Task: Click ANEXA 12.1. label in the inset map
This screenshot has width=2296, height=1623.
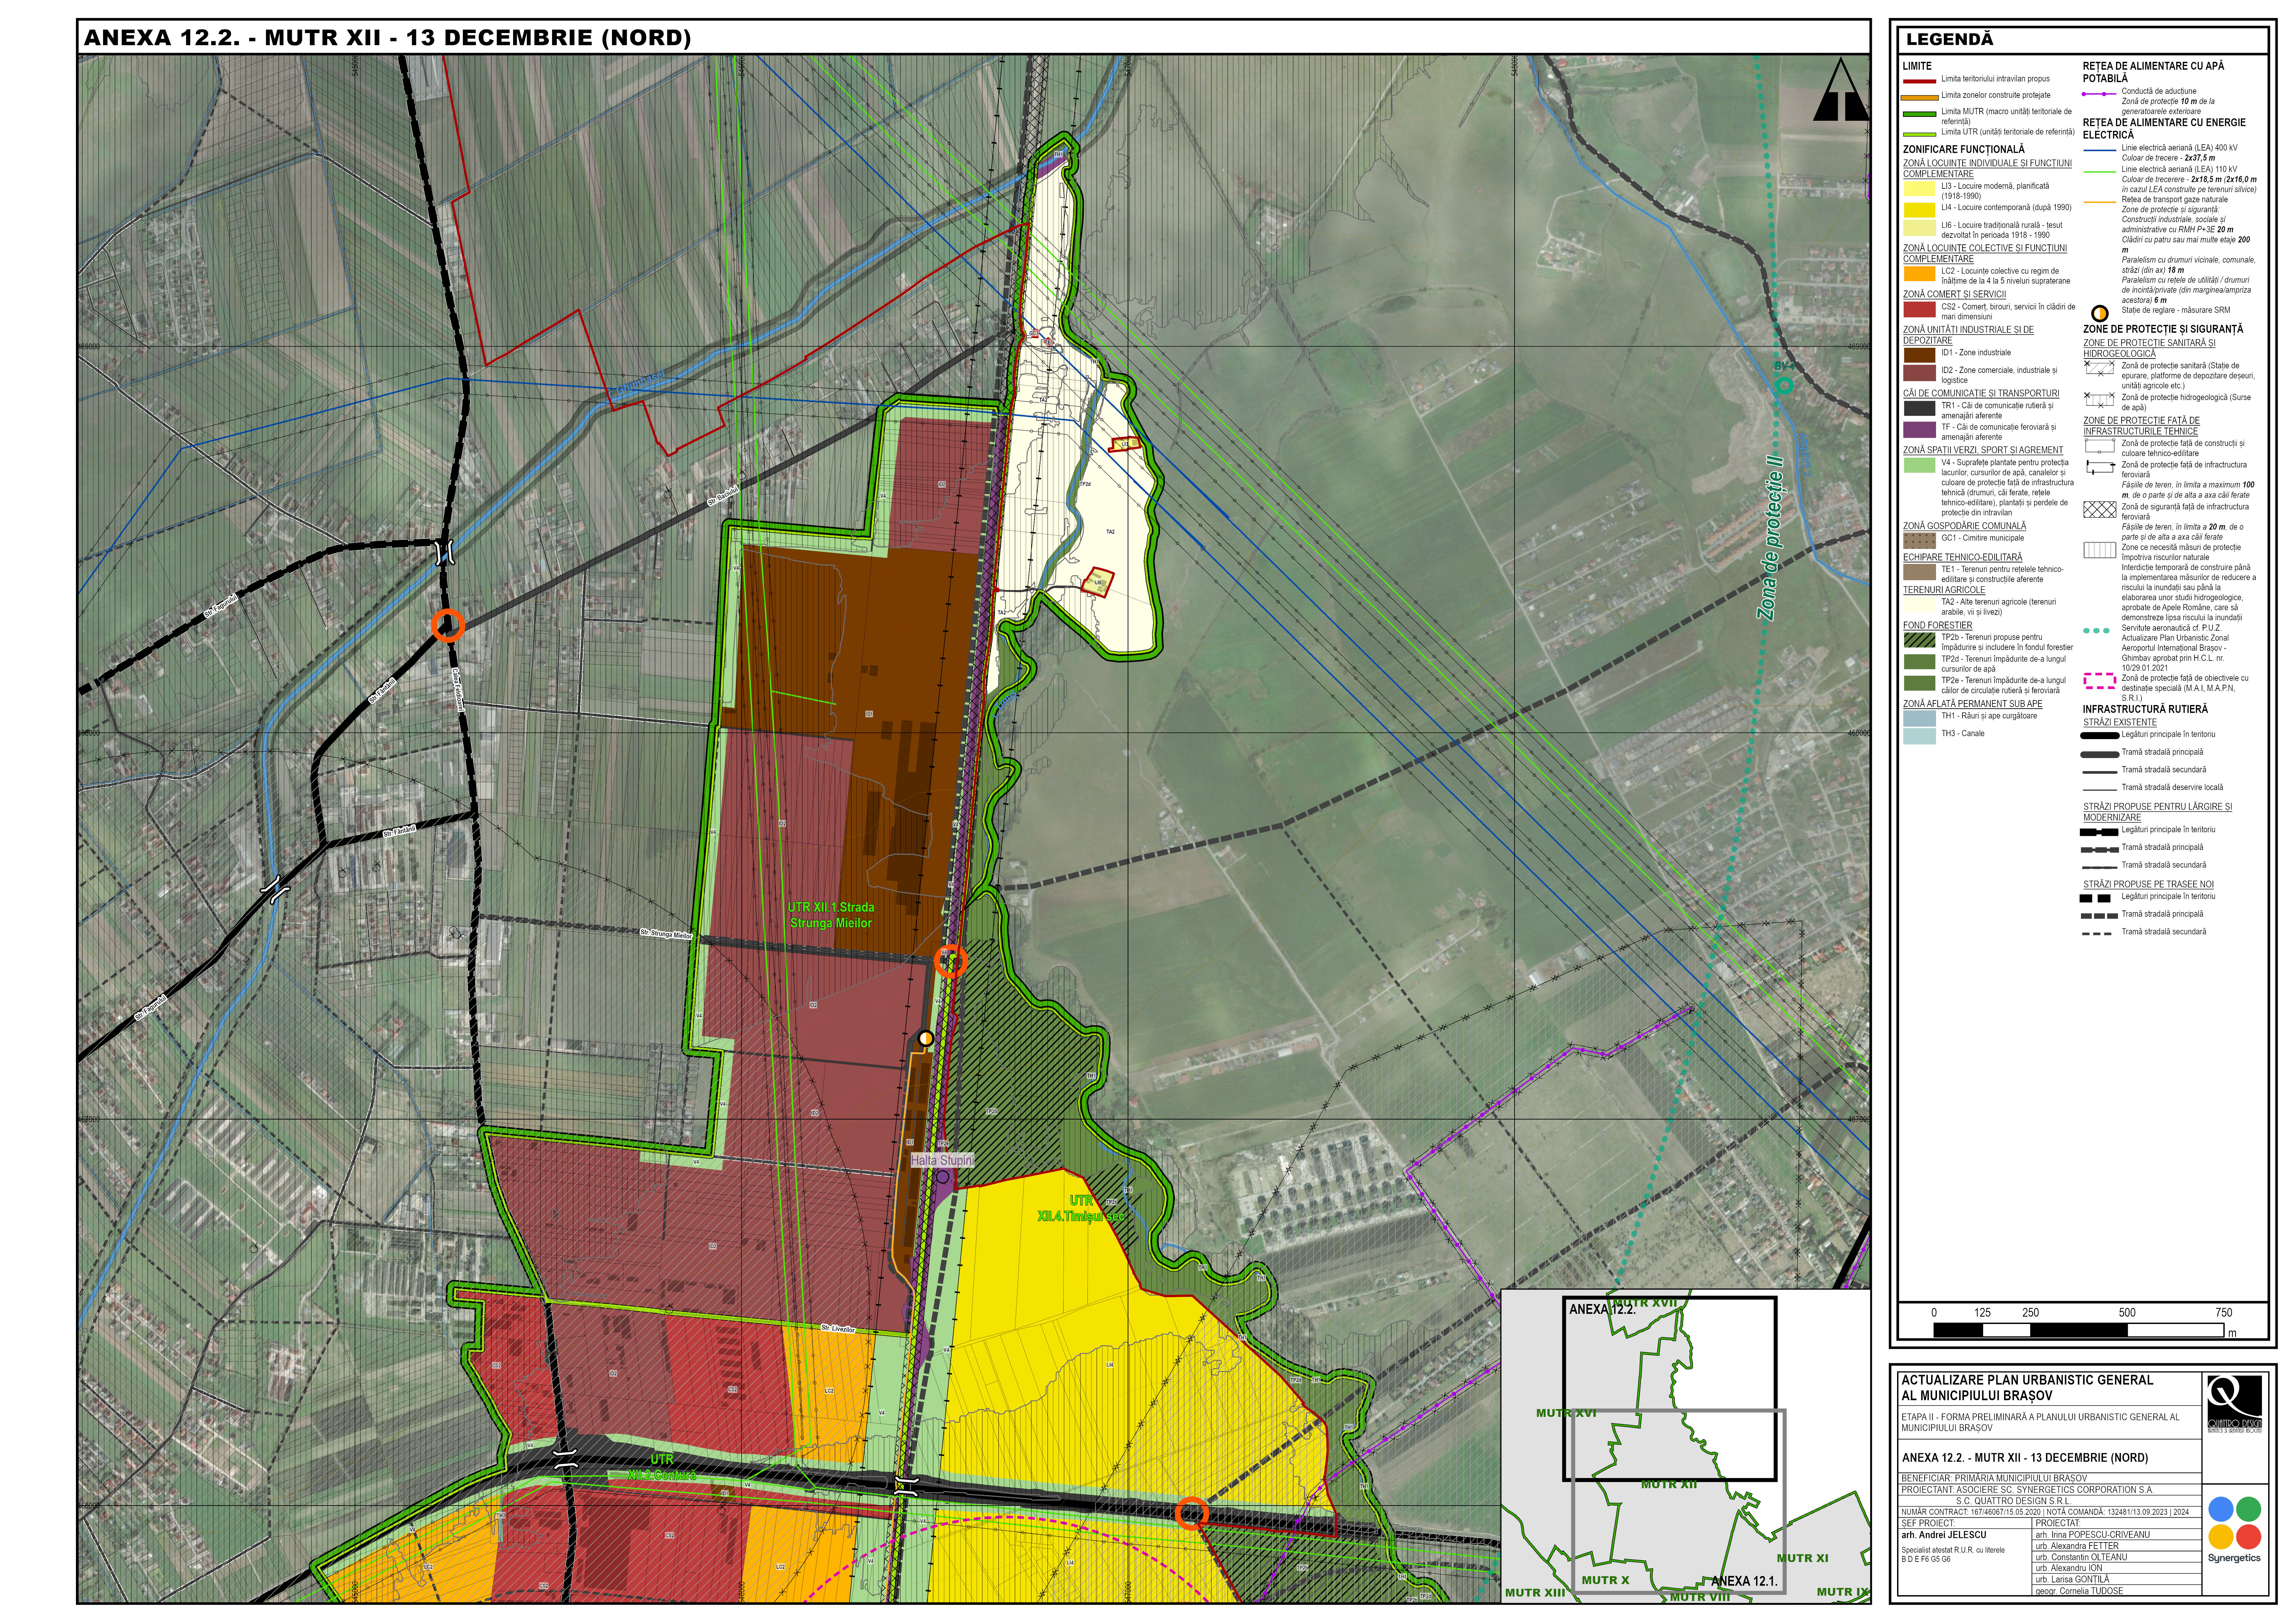Action: pos(1744,1581)
